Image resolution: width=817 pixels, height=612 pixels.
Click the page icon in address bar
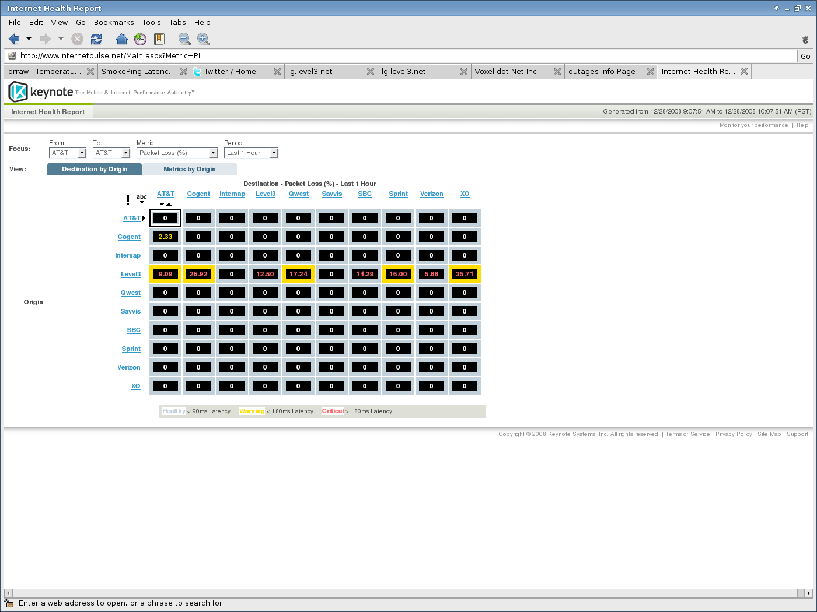coord(12,56)
